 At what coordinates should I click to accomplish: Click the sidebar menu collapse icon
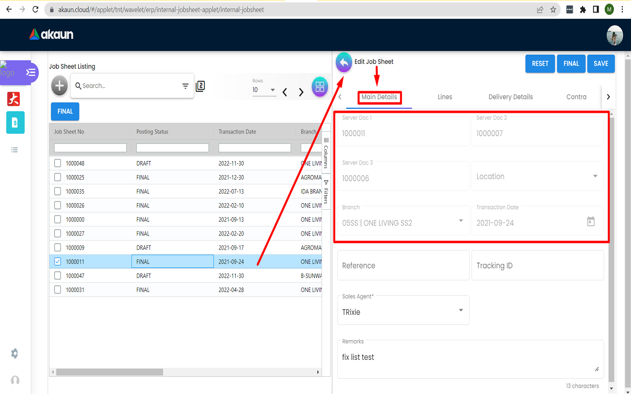[x=31, y=73]
